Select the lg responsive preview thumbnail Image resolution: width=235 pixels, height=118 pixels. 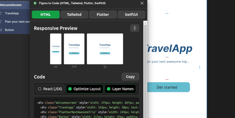pyautogui.click(x=105, y=49)
